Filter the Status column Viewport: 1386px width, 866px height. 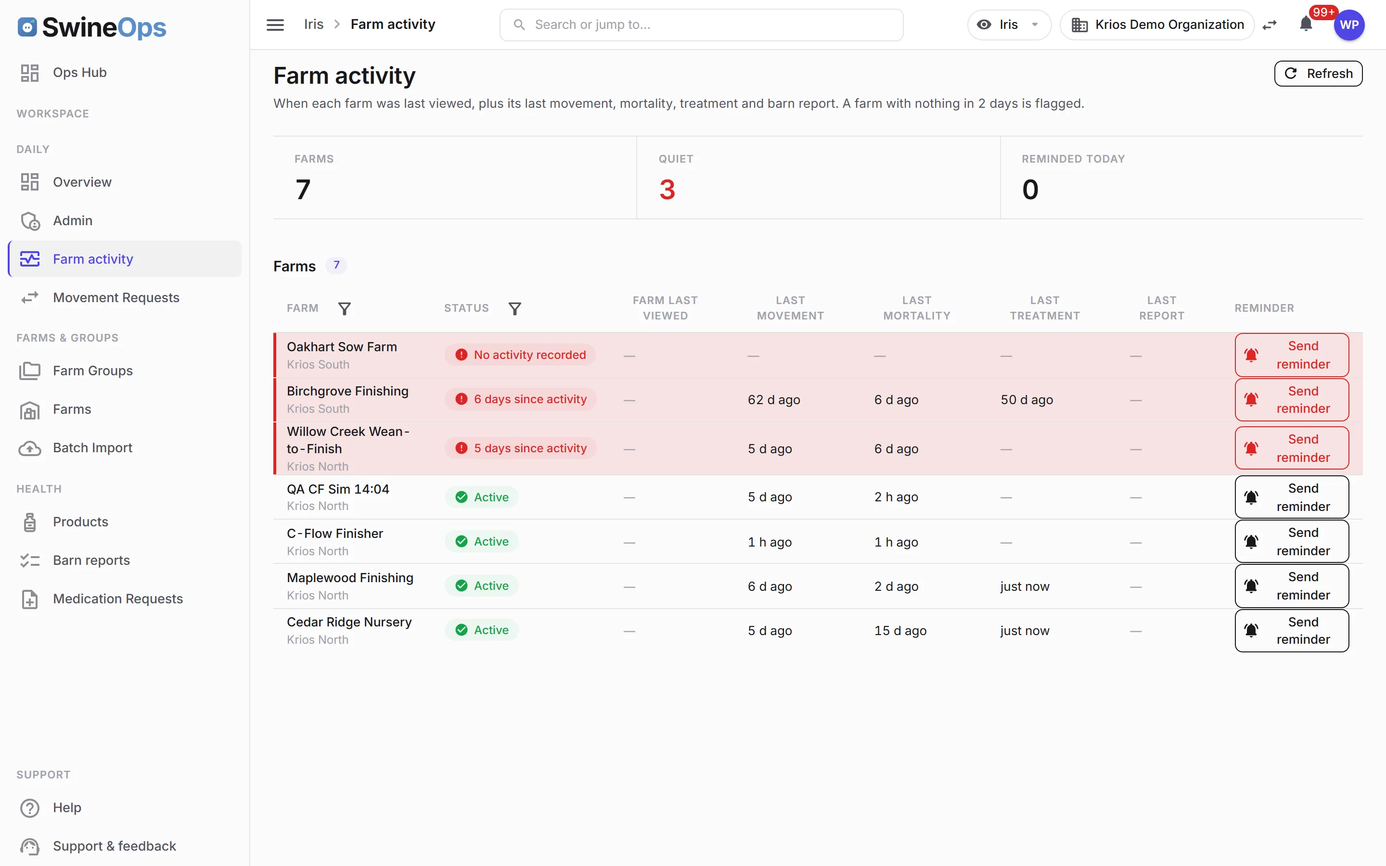coord(515,309)
